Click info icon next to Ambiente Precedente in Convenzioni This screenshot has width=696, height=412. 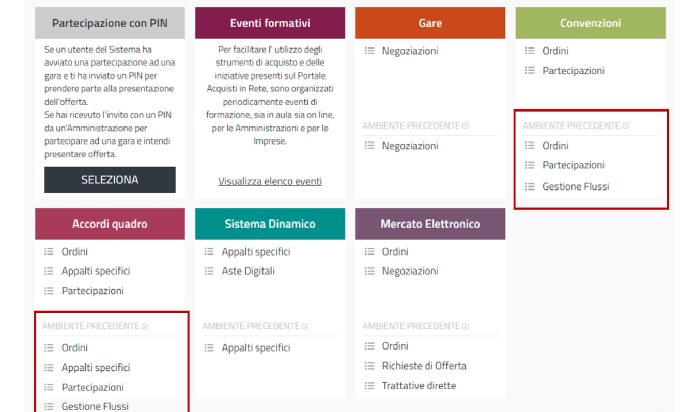tap(626, 126)
